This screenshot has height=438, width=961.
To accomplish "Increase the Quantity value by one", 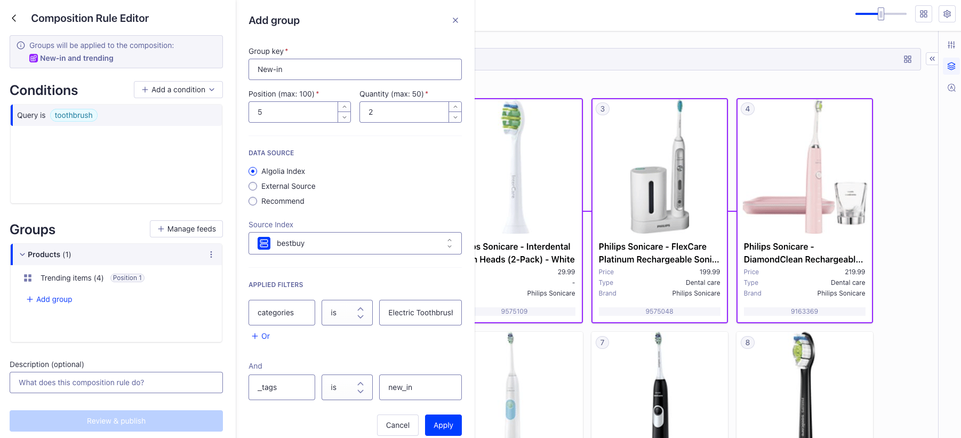I will (455, 107).
